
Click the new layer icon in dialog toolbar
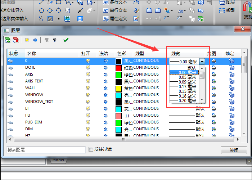click(x=8, y=40)
